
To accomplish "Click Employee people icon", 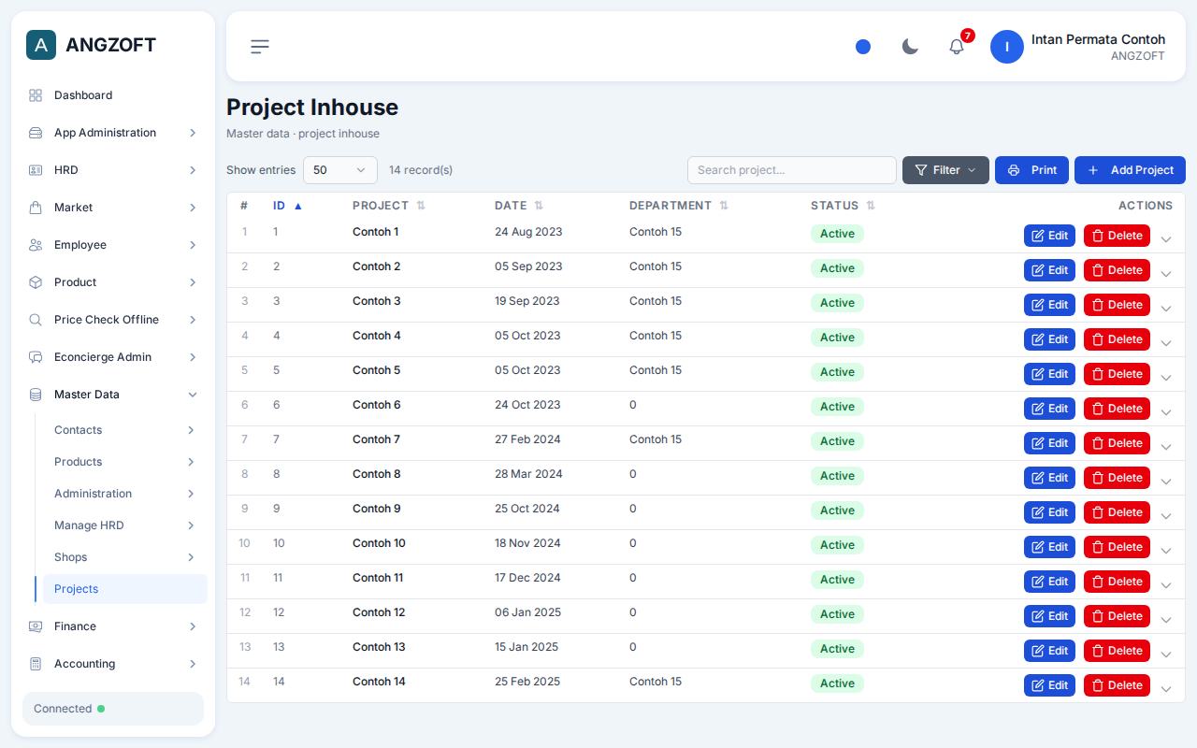I will coord(36,245).
